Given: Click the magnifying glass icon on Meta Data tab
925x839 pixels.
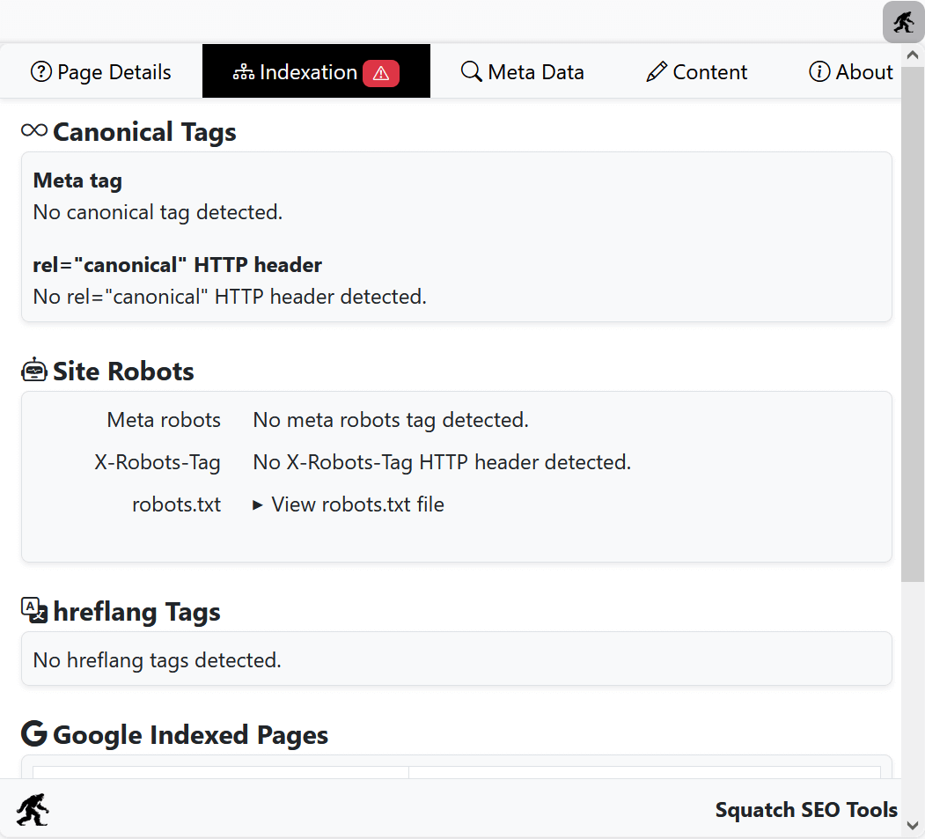Looking at the screenshot, I should coord(469,71).
